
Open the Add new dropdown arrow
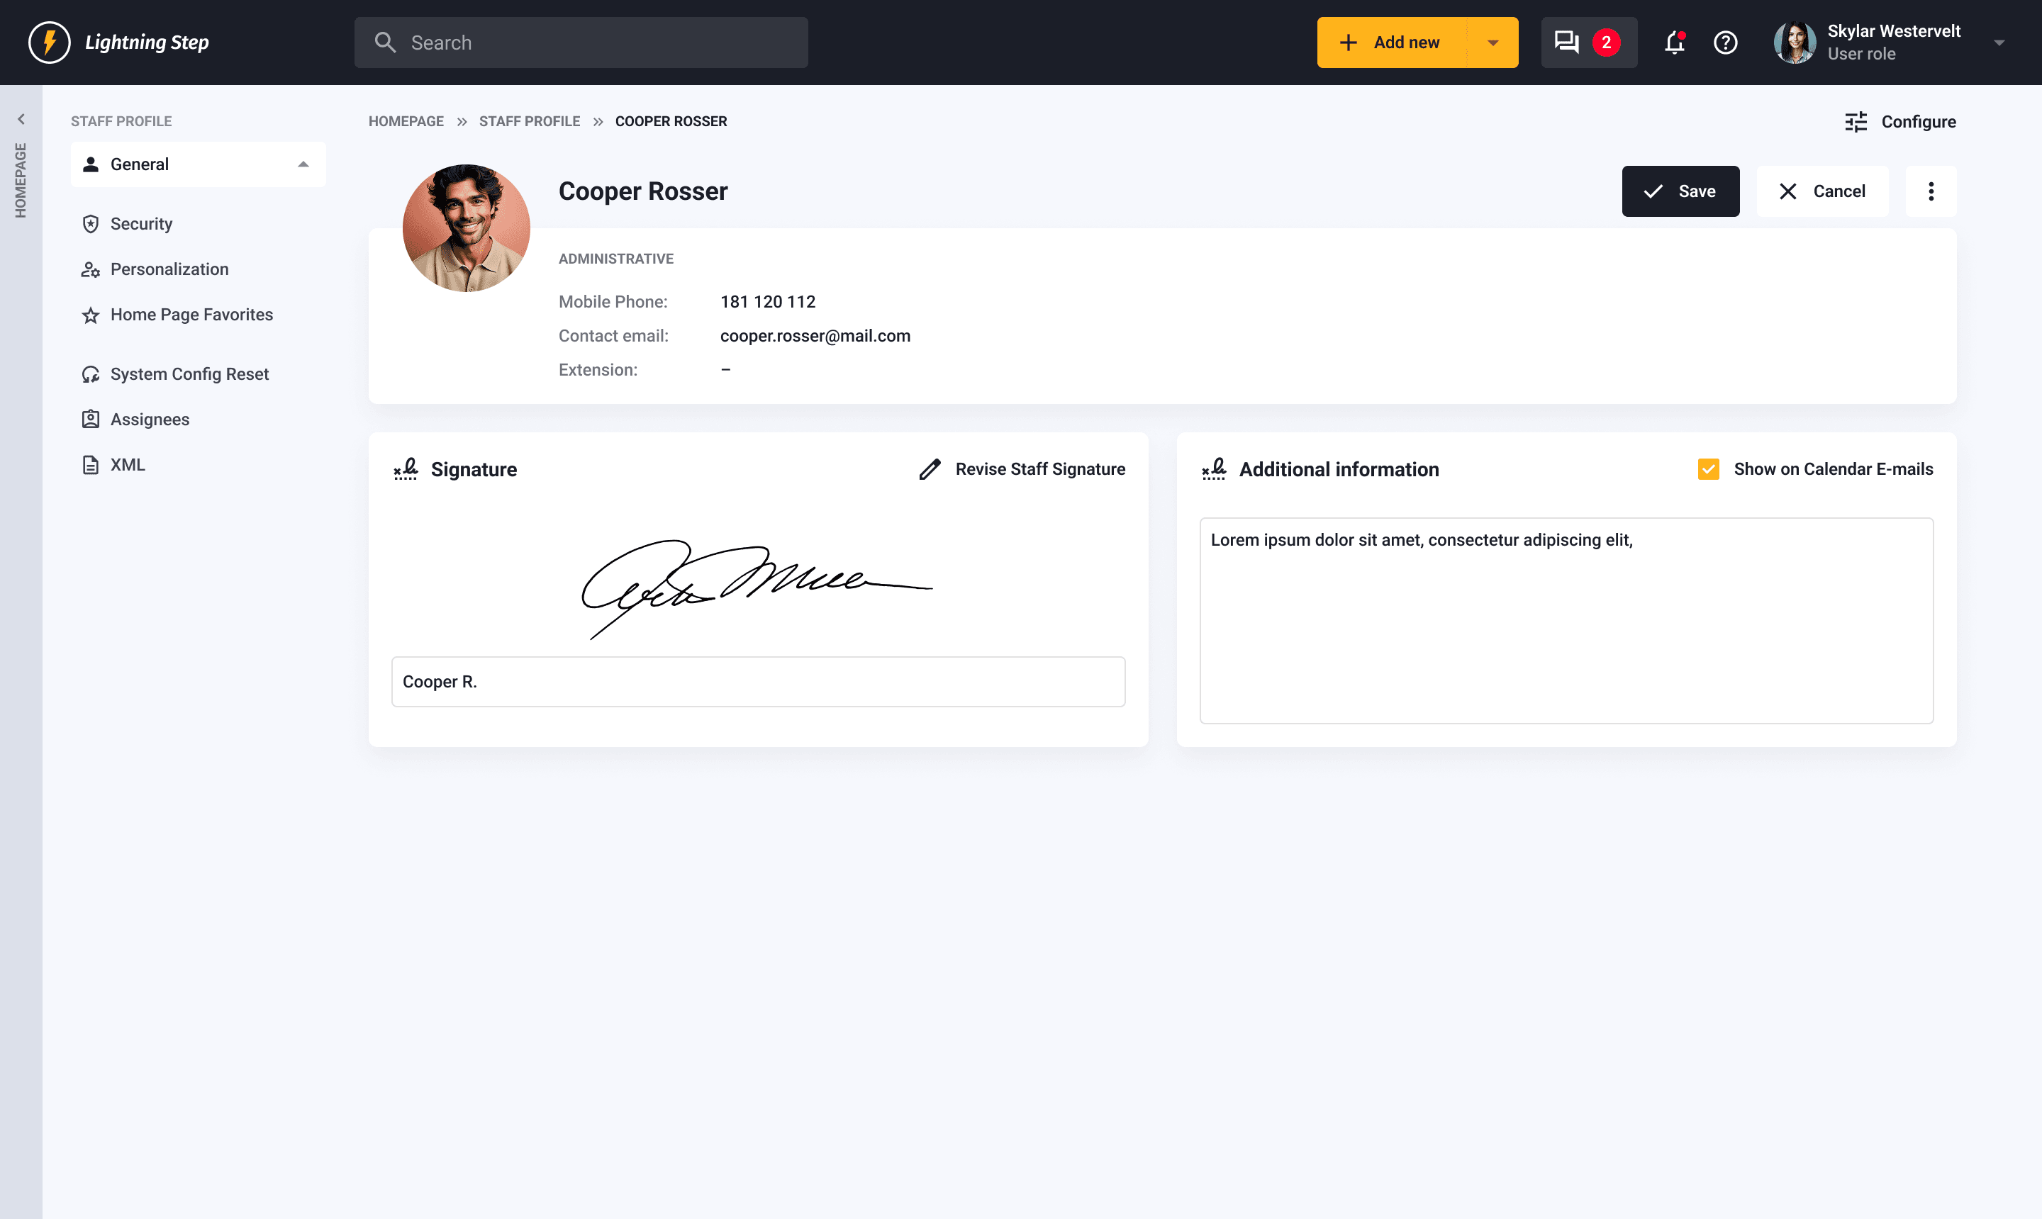(x=1493, y=43)
